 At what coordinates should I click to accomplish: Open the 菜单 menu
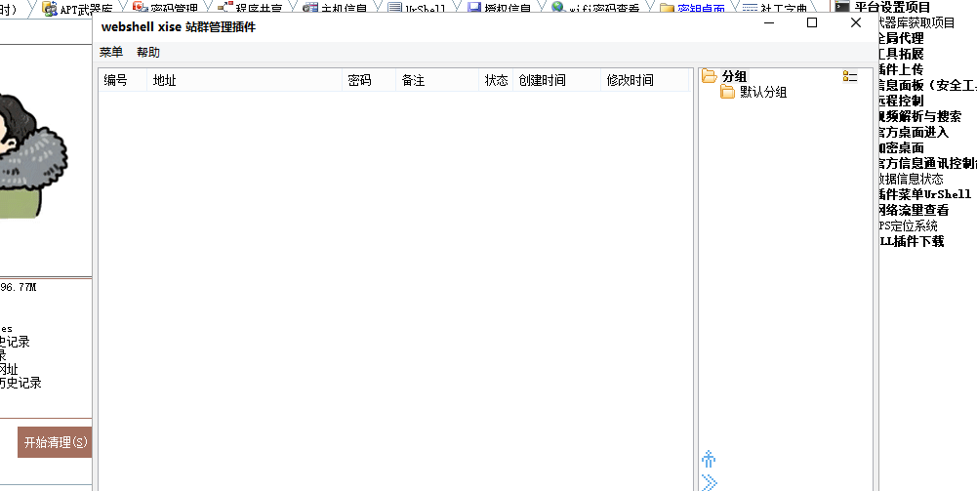[x=111, y=53]
